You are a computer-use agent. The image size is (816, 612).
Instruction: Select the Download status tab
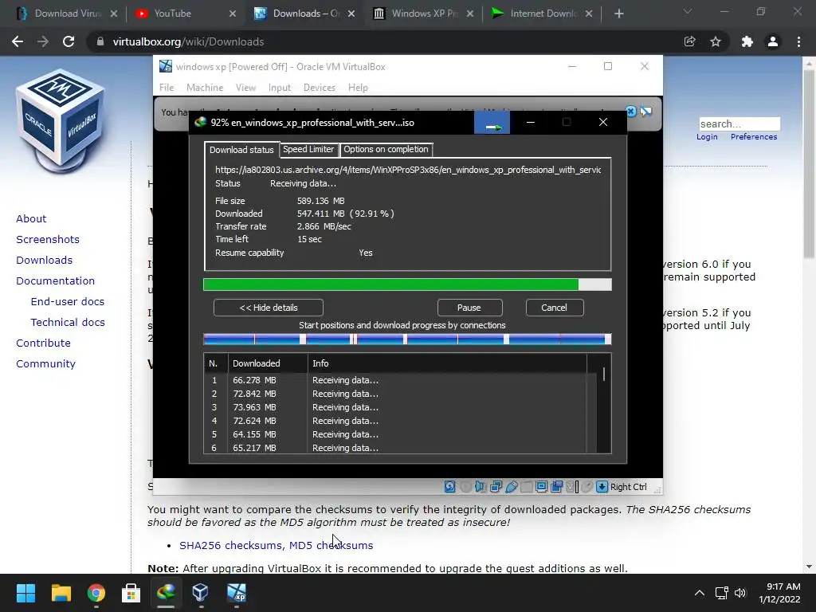(241, 150)
